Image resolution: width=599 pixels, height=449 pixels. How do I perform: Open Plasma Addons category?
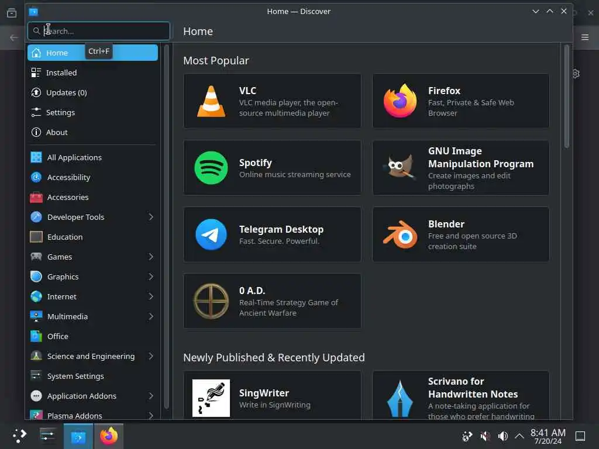click(x=92, y=415)
